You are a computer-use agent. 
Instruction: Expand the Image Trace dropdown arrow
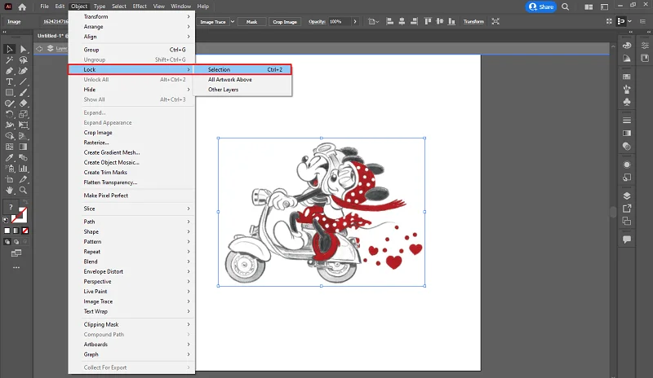click(x=233, y=22)
